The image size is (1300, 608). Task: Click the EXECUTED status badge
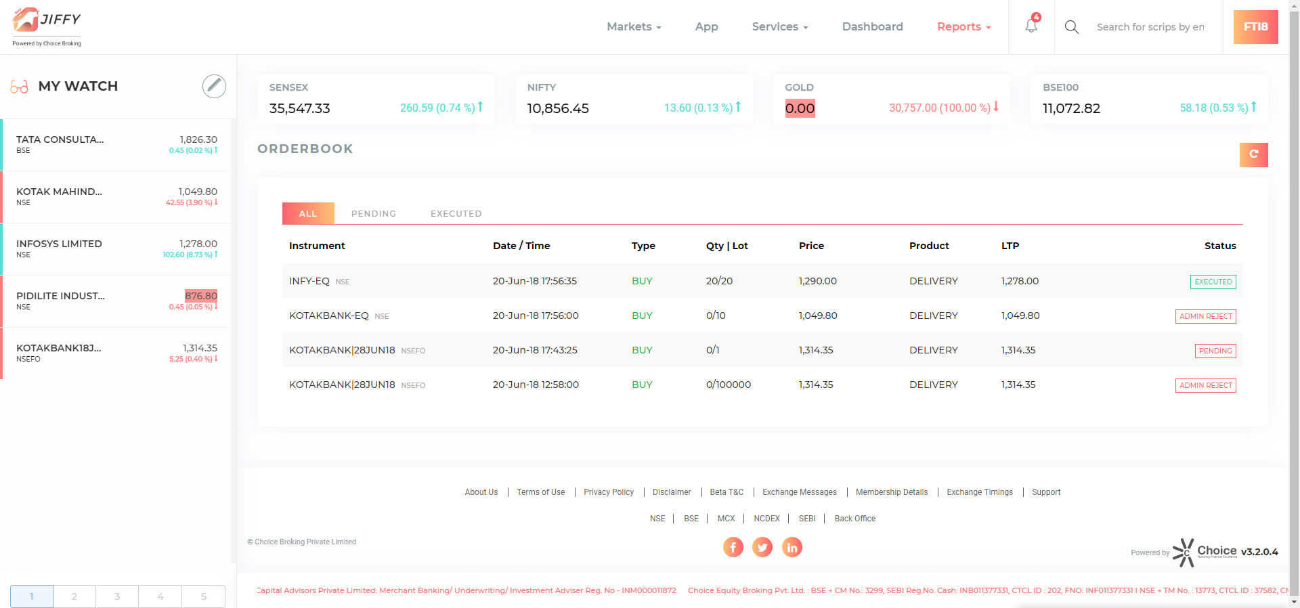(x=1213, y=282)
